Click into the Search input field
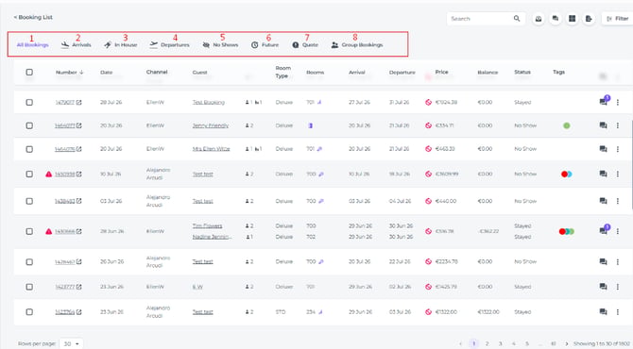The height and width of the screenshot is (349, 633). (x=480, y=19)
